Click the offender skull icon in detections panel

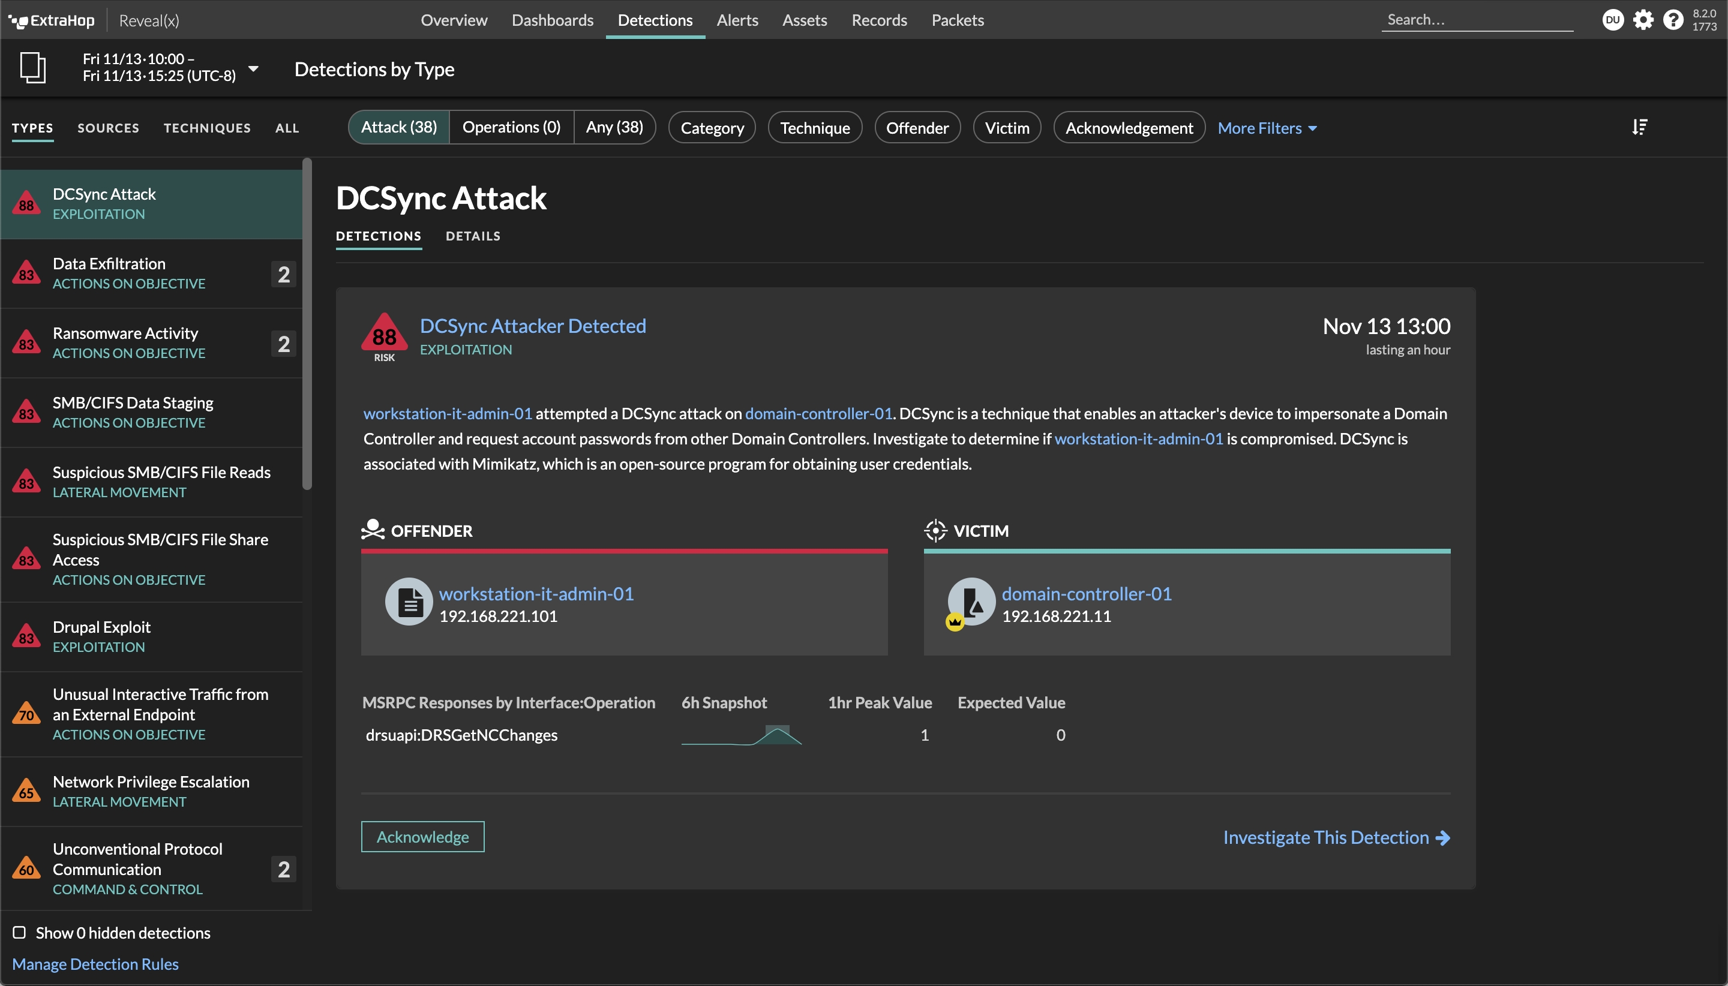pyautogui.click(x=373, y=530)
